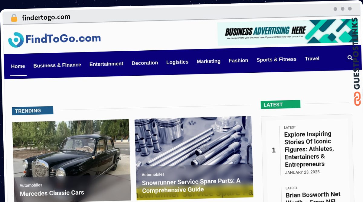363x202 pixels.
Task: Select the Decoration menu item
Action: [145, 63]
